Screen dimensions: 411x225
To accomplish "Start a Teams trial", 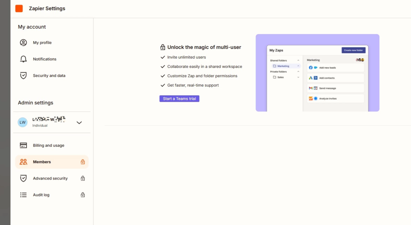I will pyautogui.click(x=179, y=99).
